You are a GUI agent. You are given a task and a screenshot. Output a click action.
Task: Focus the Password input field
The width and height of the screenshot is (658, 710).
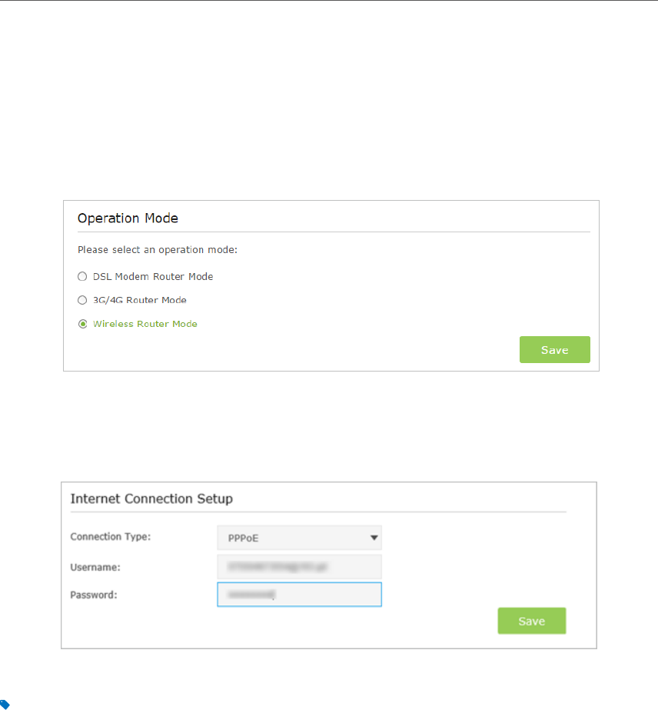(x=299, y=595)
